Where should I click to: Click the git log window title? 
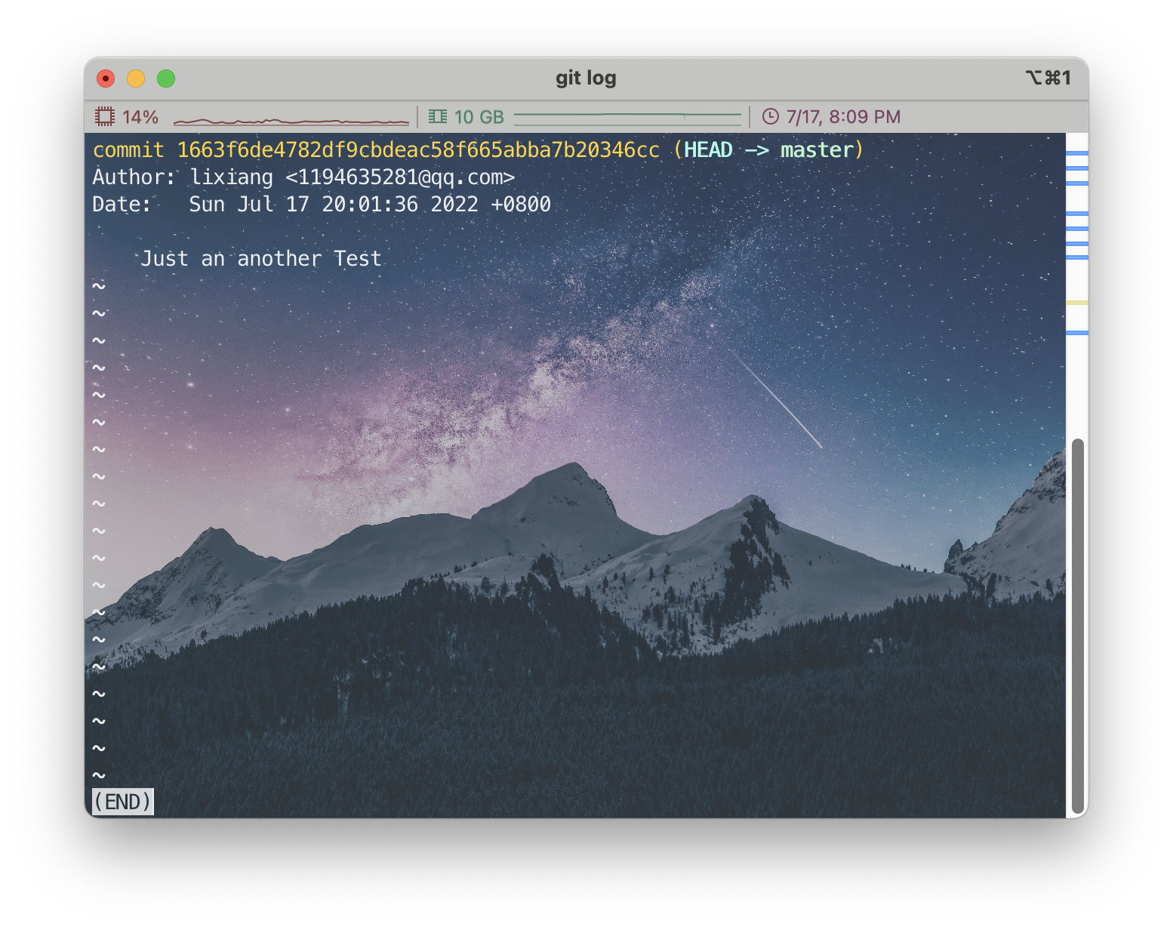pos(586,78)
